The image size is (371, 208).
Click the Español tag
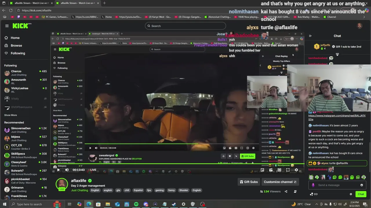[138, 190]
